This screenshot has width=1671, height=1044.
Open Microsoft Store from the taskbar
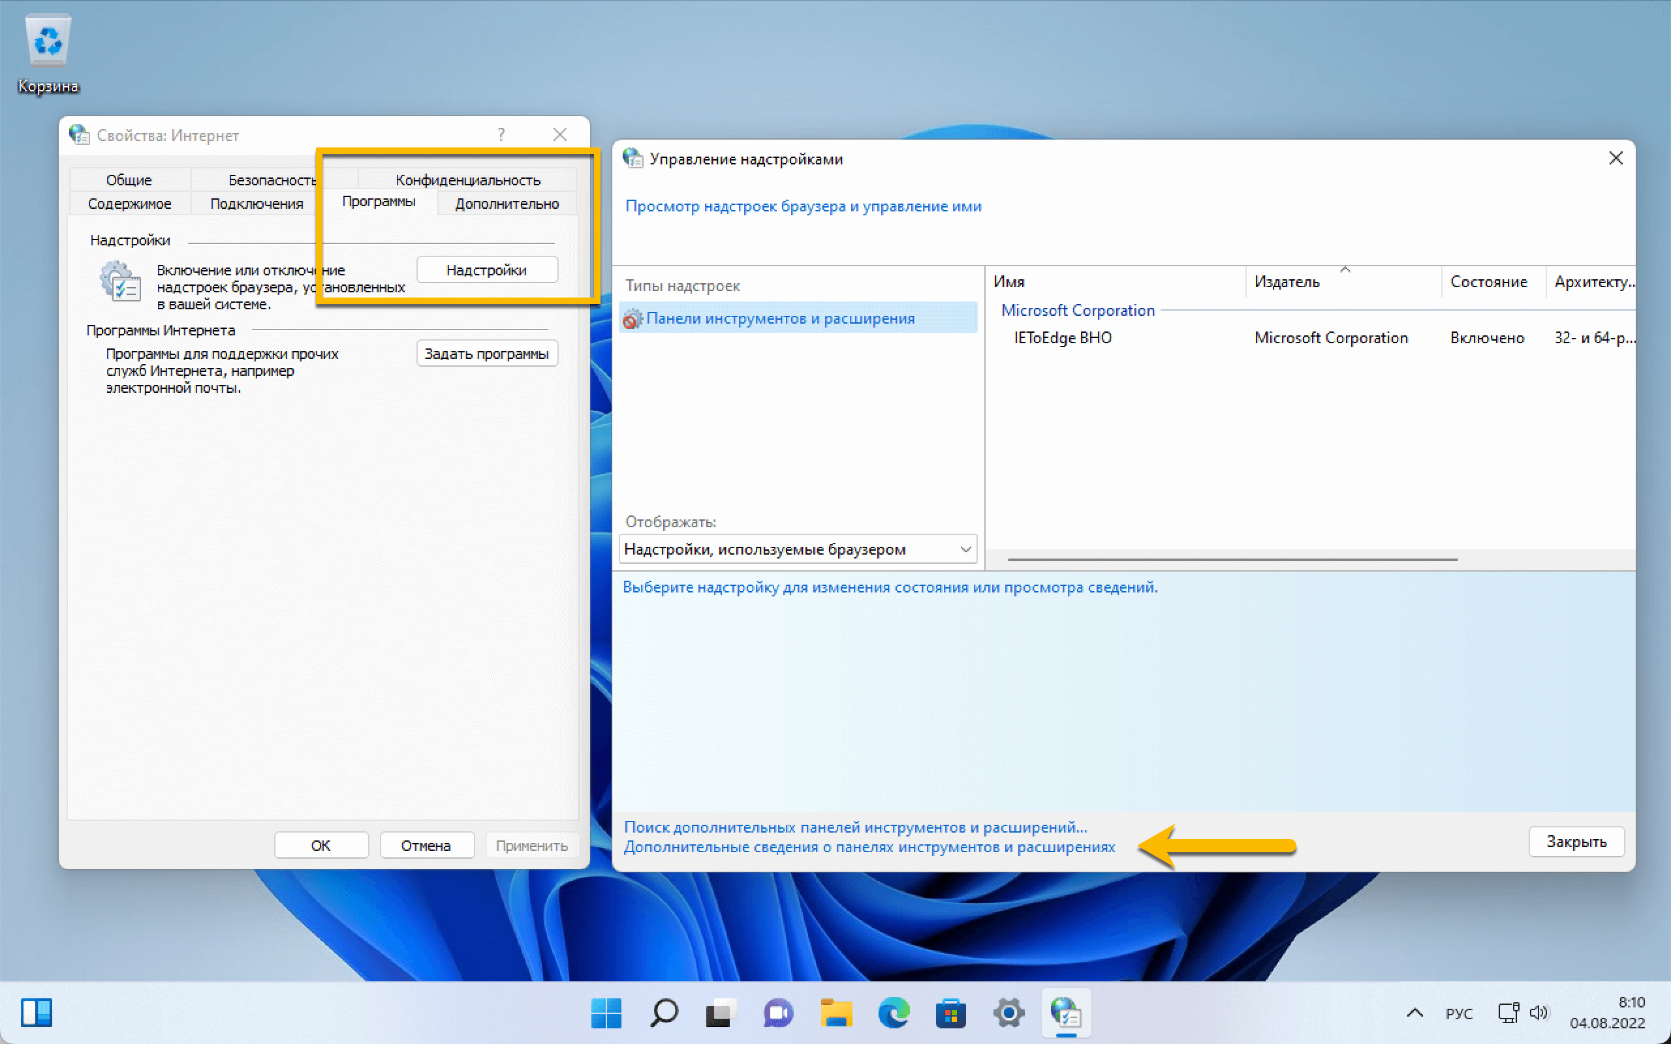(x=950, y=1013)
